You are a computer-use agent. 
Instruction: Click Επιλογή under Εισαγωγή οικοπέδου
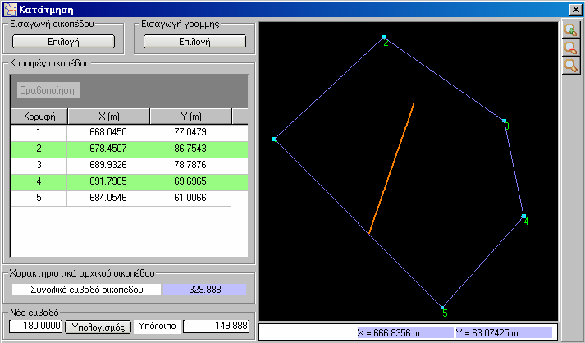click(x=63, y=41)
